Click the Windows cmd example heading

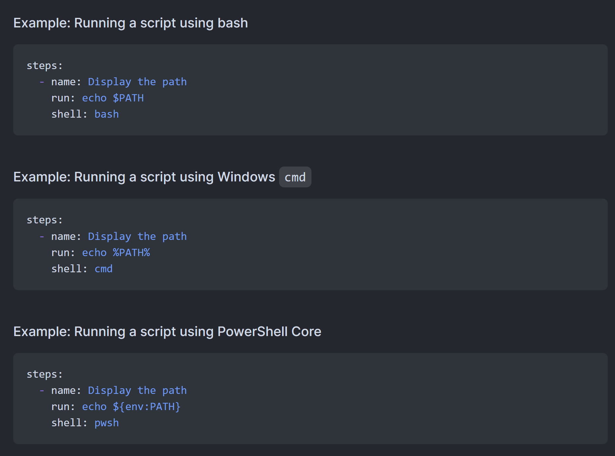[x=144, y=177]
